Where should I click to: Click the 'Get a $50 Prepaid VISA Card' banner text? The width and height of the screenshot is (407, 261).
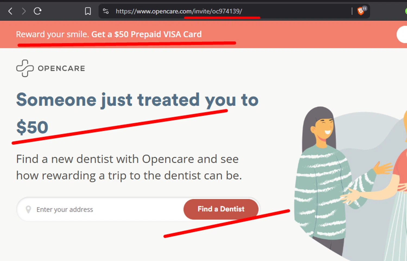pos(147,34)
